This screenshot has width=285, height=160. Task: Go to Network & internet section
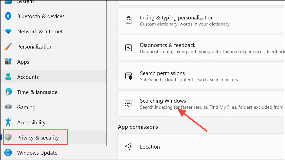pos(53,31)
